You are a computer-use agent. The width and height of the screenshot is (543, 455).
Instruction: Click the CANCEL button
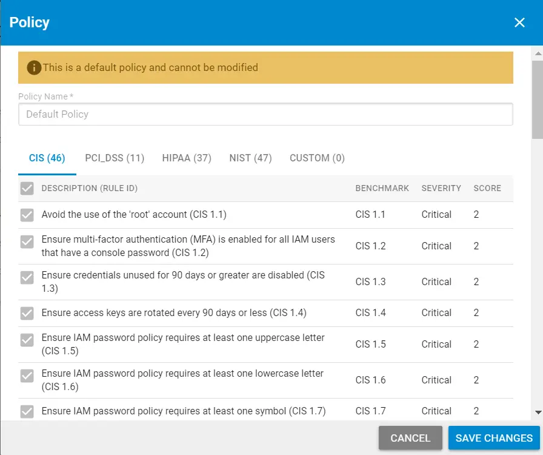(x=410, y=438)
